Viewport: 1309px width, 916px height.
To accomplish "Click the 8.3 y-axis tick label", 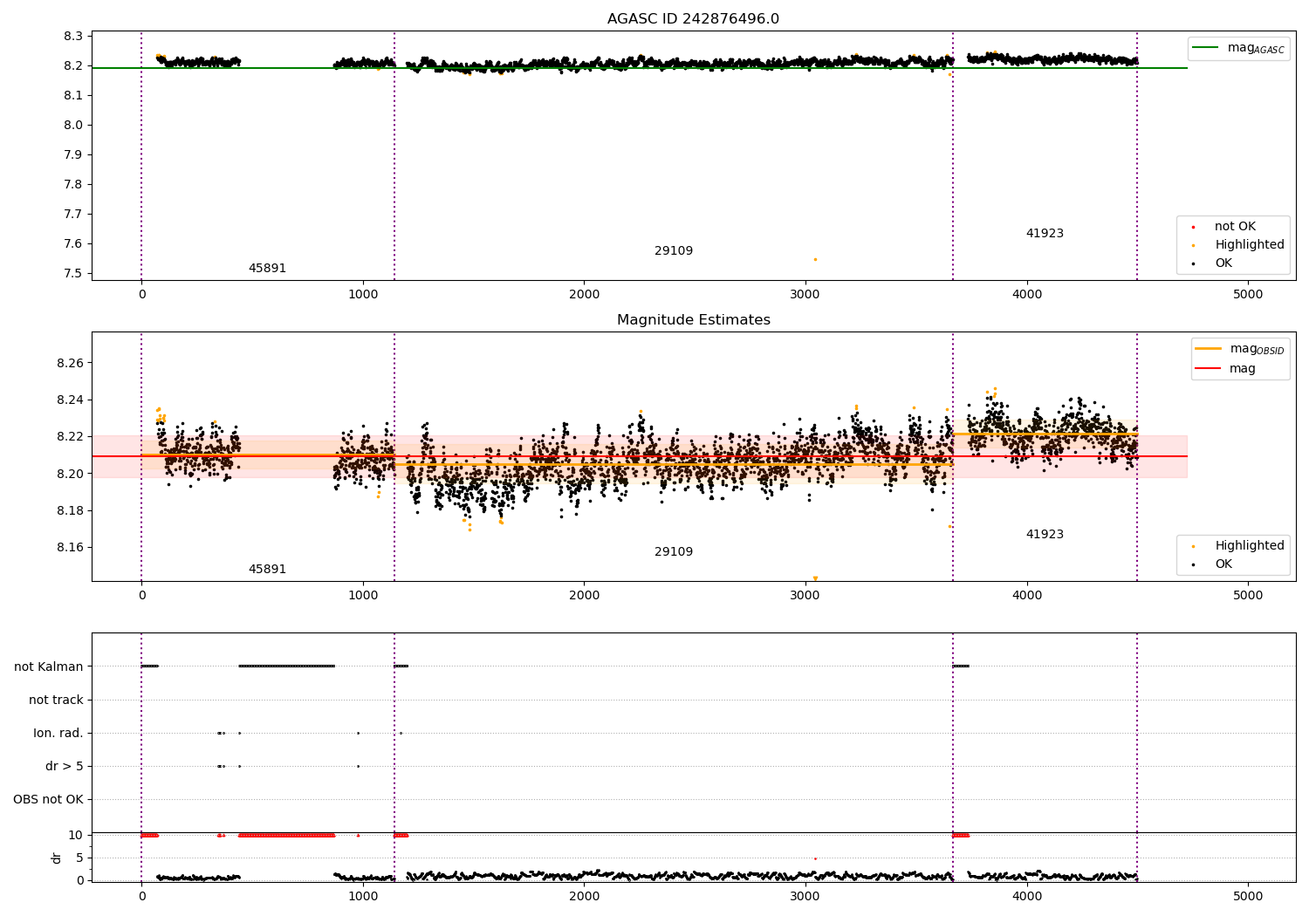I will [73, 37].
